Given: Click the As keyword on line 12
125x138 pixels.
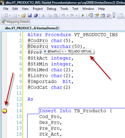Looking at the screenshot, I should [x=30, y=99].
